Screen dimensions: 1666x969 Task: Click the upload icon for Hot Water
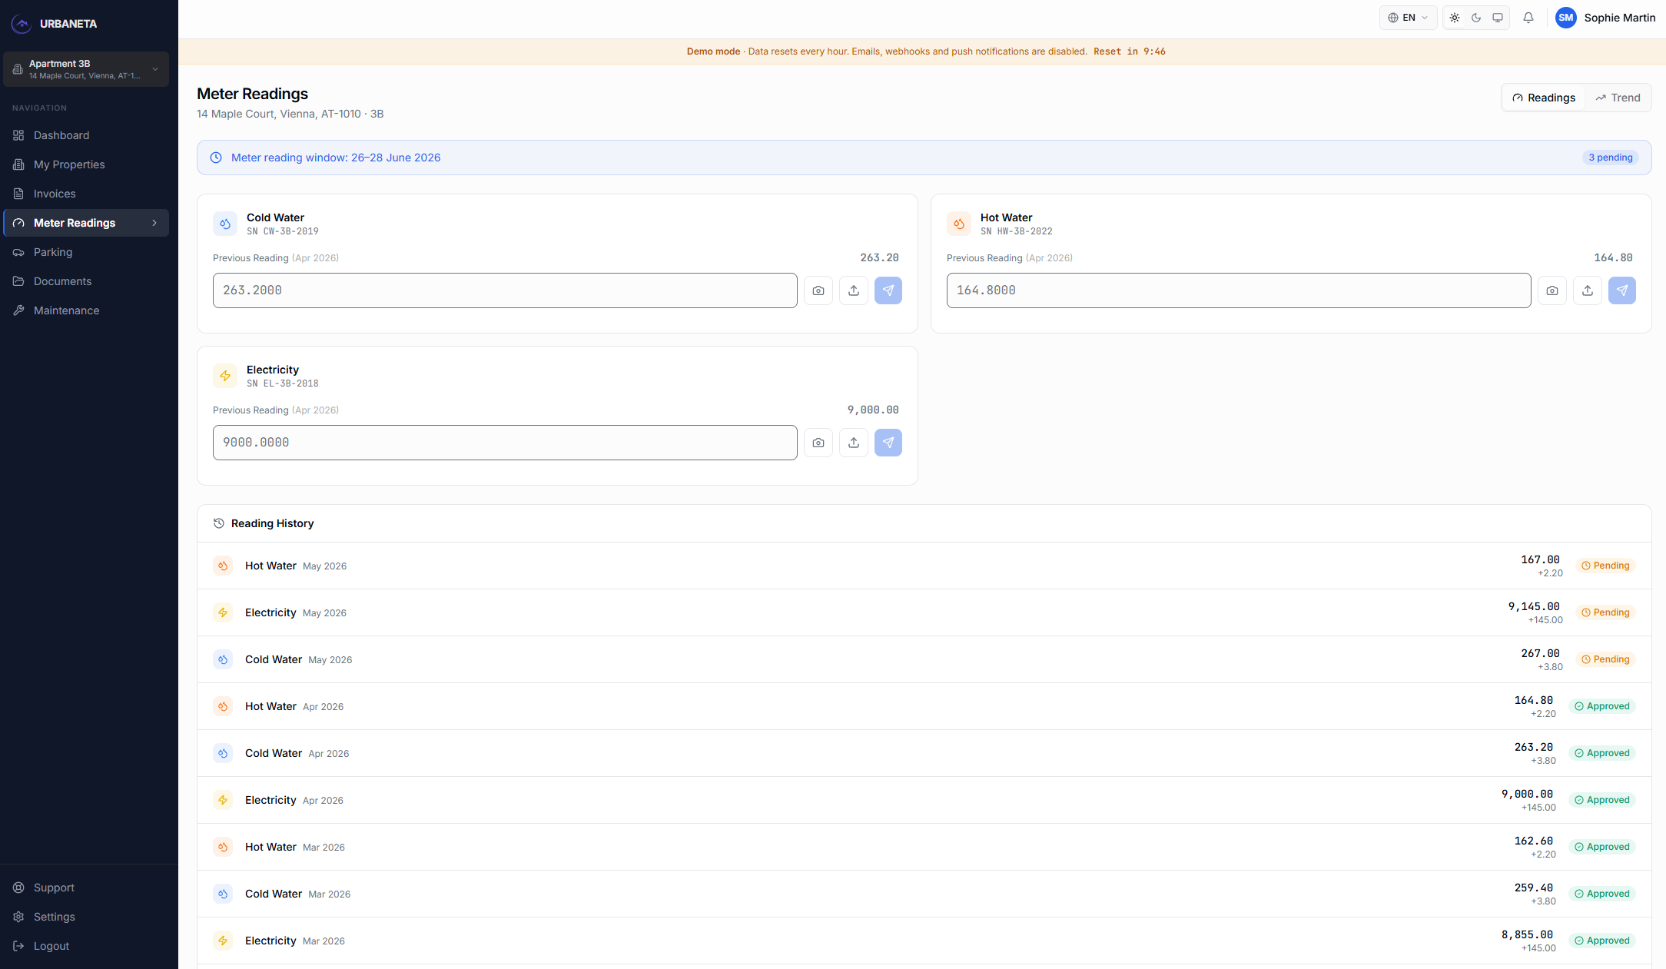(1588, 290)
